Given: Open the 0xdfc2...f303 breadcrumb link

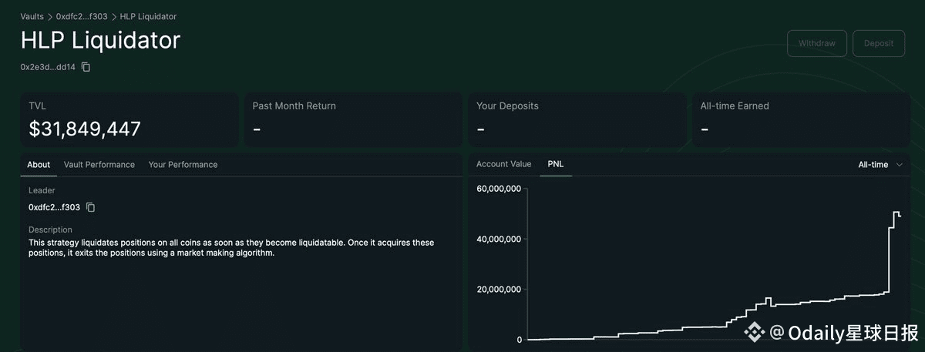Looking at the screenshot, I should click(x=82, y=16).
